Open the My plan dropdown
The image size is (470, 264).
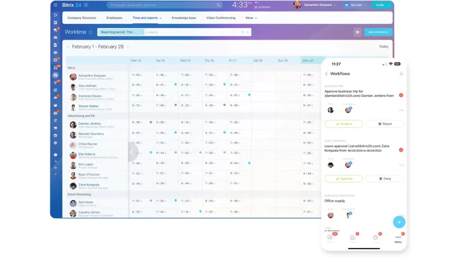(356, 5)
